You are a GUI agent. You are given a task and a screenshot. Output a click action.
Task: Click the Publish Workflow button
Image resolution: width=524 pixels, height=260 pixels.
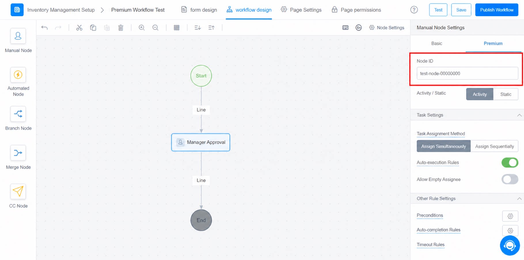point(496,10)
